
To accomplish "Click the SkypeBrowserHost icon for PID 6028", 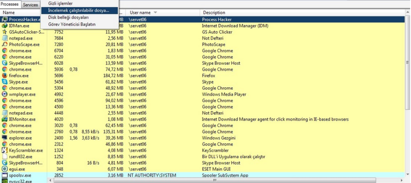I will click(5, 63).
